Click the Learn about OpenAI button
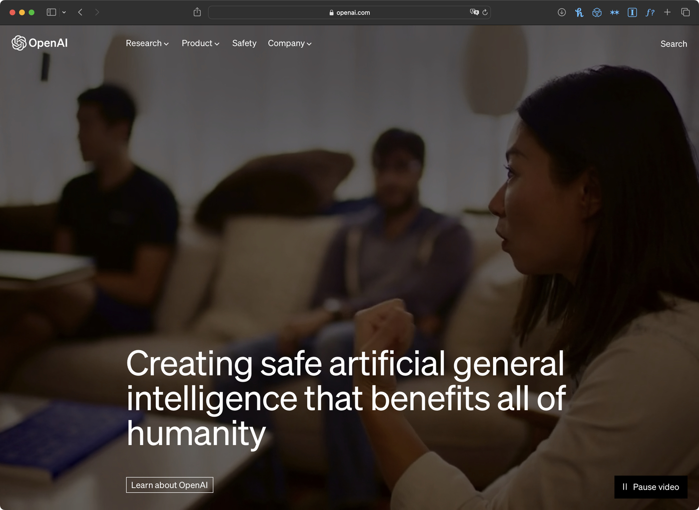The image size is (699, 510). point(169,485)
